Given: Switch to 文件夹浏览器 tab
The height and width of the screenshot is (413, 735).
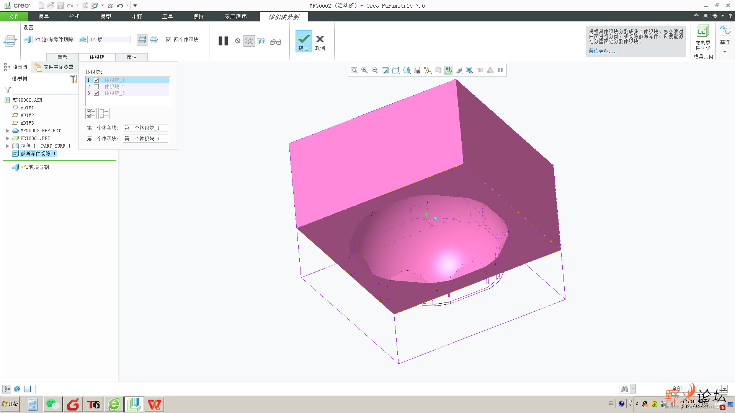Looking at the screenshot, I should pos(54,67).
